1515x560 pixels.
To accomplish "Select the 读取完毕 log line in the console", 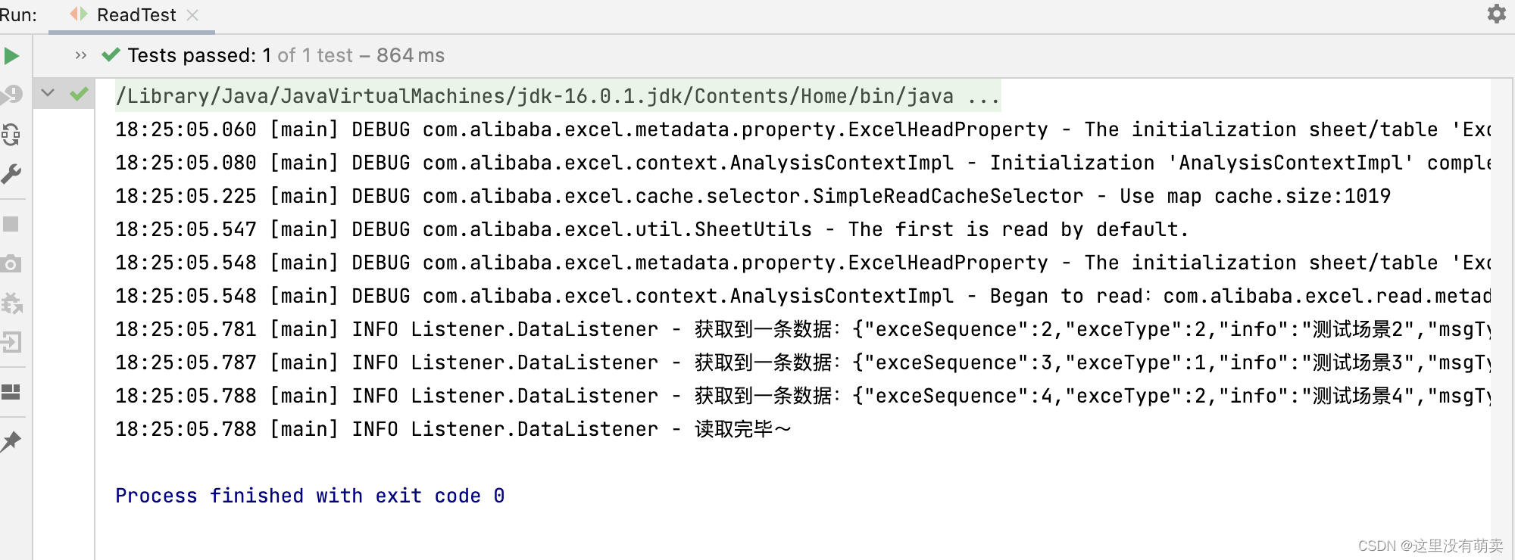I will click(453, 428).
